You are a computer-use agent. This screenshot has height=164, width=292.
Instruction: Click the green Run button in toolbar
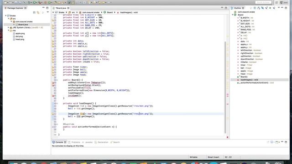coord(34,2)
